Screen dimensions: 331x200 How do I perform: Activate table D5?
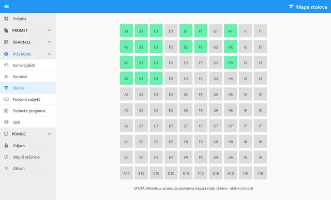[171, 94]
